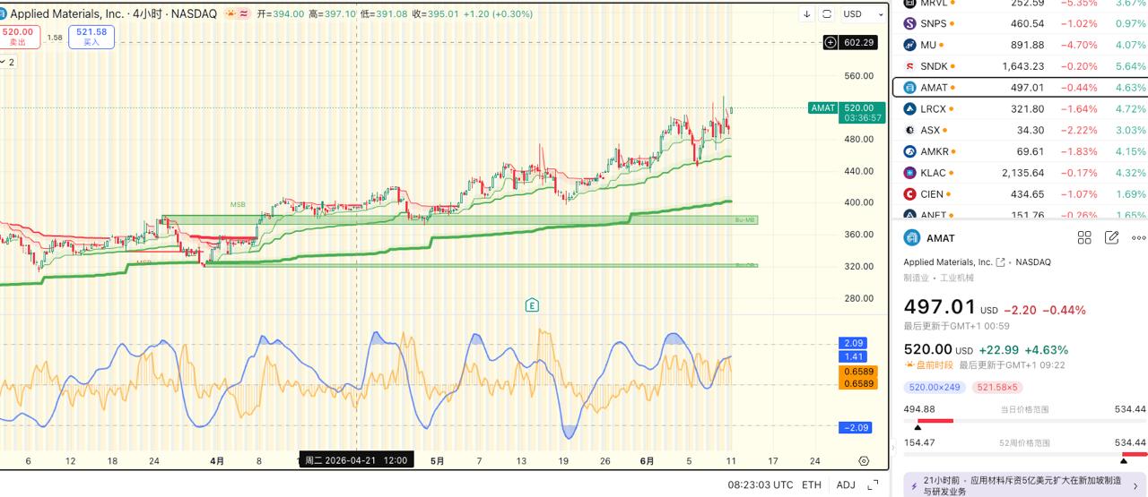Click the MU logo icon in watchlist
The width and height of the screenshot is (1148, 497).
point(909,45)
